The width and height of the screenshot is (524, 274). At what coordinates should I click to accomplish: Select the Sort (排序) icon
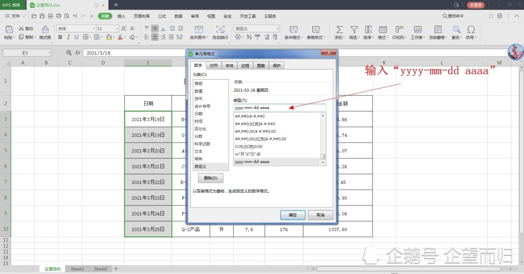(368, 30)
